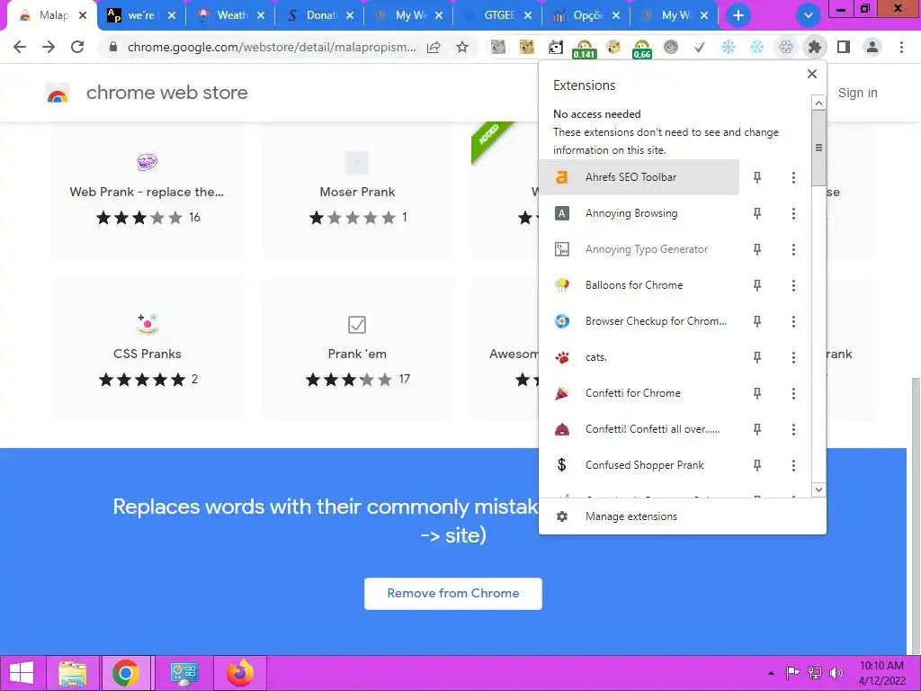Open the side panel toolbar icon
The height and width of the screenshot is (691, 921).
point(844,47)
